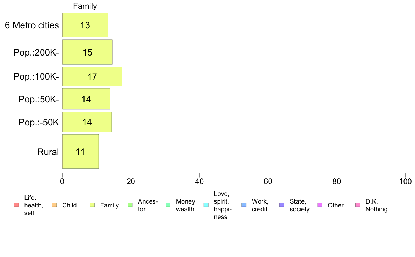415x257 pixels.
Task: Click the blue Work, credit legend swatch
Action: click(x=244, y=205)
